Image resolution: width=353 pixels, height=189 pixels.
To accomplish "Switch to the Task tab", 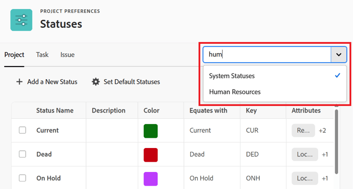I will (x=42, y=55).
